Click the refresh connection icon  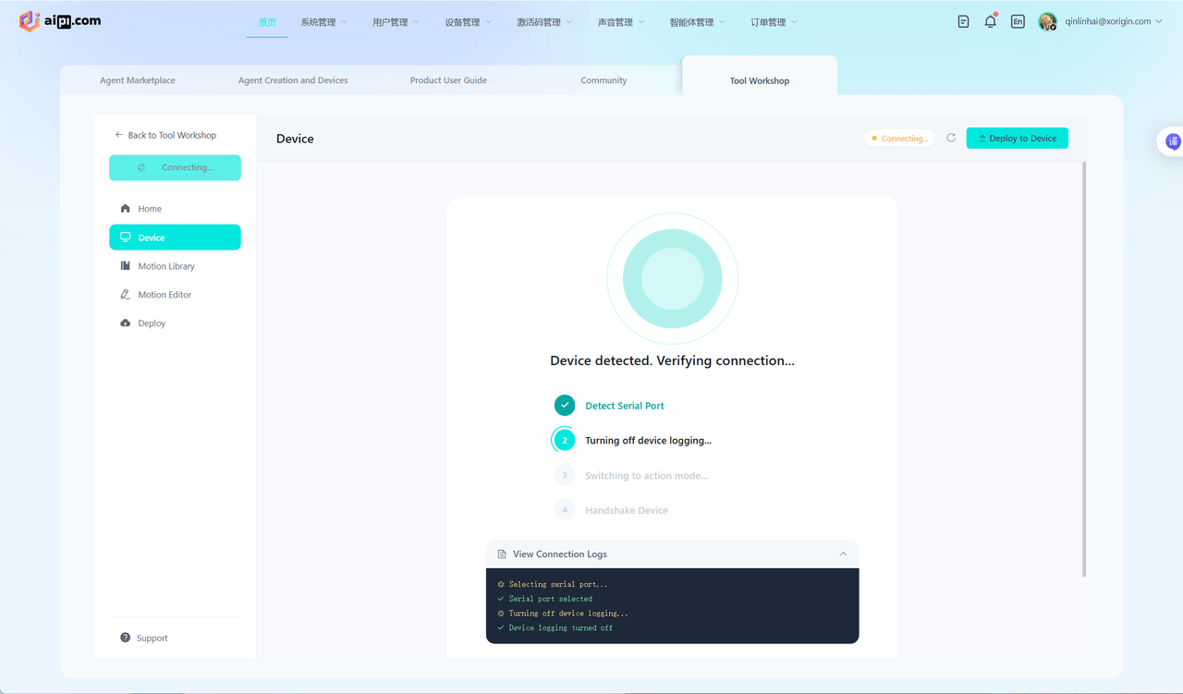tap(951, 138)
